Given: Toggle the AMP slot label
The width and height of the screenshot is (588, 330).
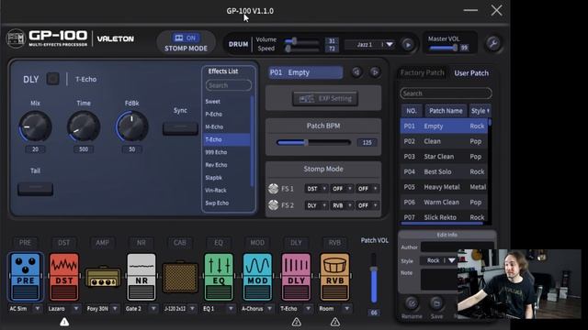Looking at the screenshot, I should (x=102, y=242).
